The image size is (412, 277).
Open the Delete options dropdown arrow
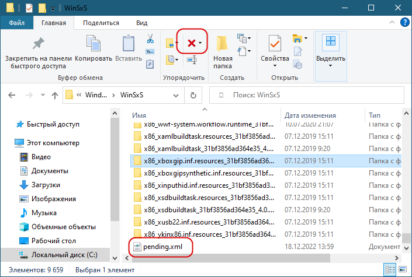tap(200, 43)
